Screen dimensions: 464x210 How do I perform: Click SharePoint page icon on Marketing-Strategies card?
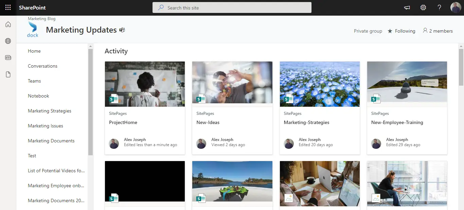[x=288, y=99]
